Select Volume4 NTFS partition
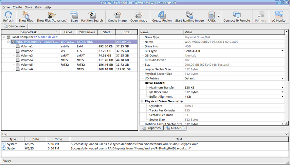The width and height of the screenshot is (290, 165). [x=27, y=60]
